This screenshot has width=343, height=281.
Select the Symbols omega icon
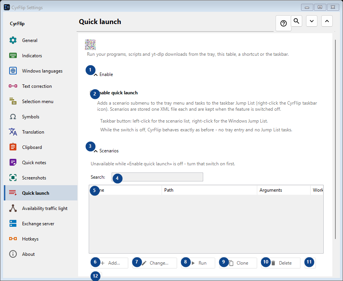13,116
